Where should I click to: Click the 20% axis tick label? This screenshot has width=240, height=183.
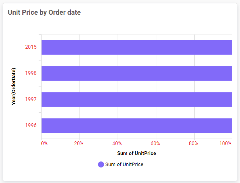point(79,144)
